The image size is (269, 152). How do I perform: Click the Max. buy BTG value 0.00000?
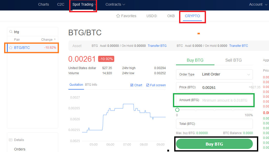coord(202,133)
